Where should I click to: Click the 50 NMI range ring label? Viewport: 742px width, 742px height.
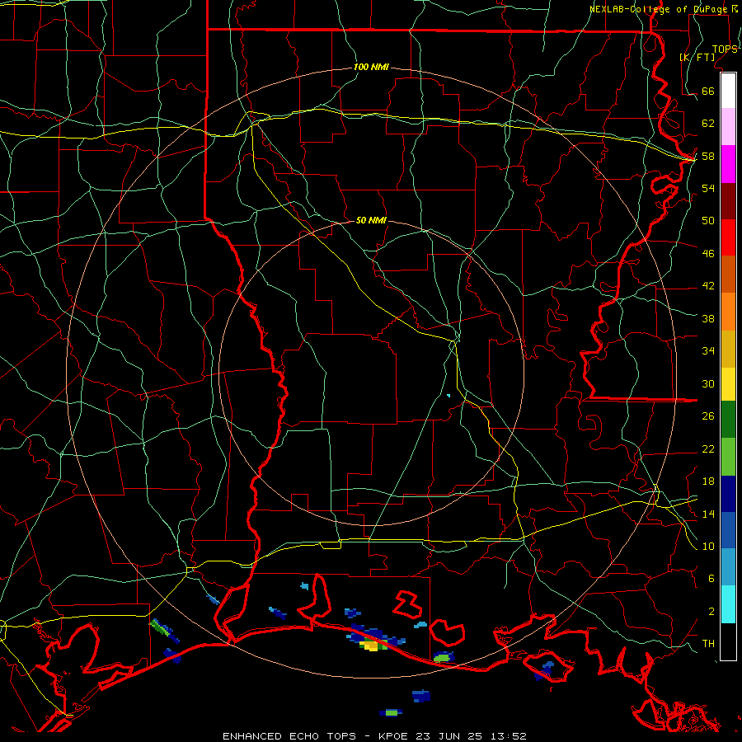(371, 220)
